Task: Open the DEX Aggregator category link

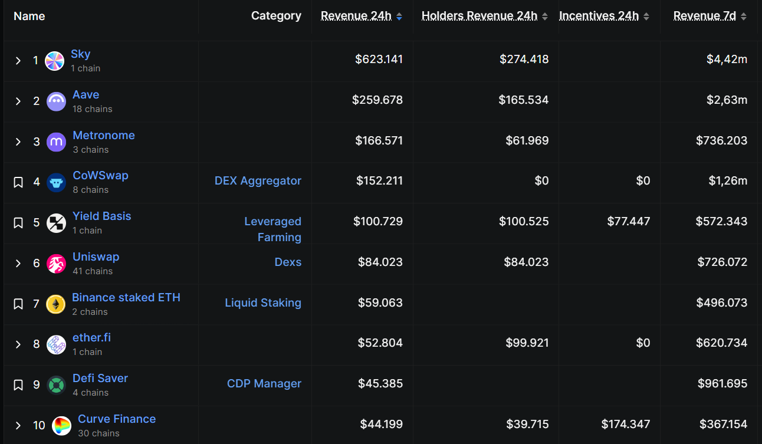Action: (258, 181)
